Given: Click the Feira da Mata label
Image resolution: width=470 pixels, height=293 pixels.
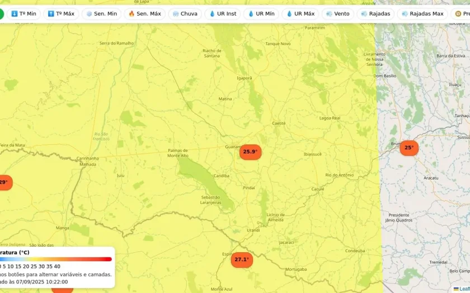Looking at the screenshot, I should click(x=12, y=145).
